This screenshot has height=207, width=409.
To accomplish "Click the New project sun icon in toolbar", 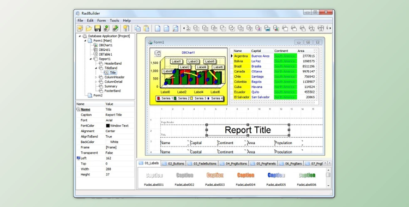I will (x=80, y=28).
